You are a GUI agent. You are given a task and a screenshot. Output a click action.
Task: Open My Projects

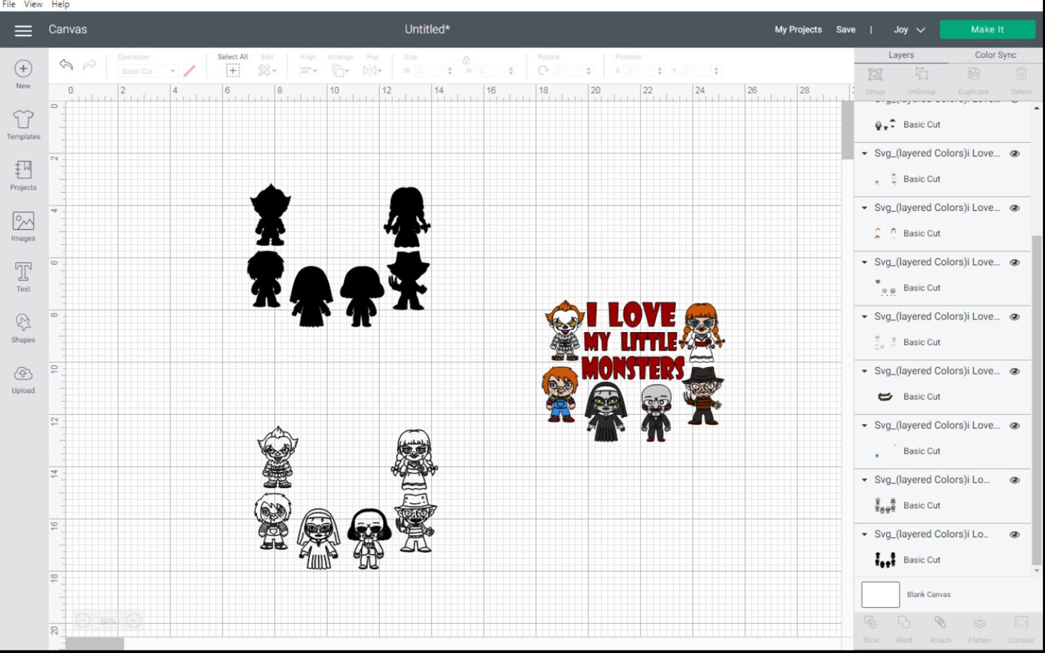click(798, 30)
